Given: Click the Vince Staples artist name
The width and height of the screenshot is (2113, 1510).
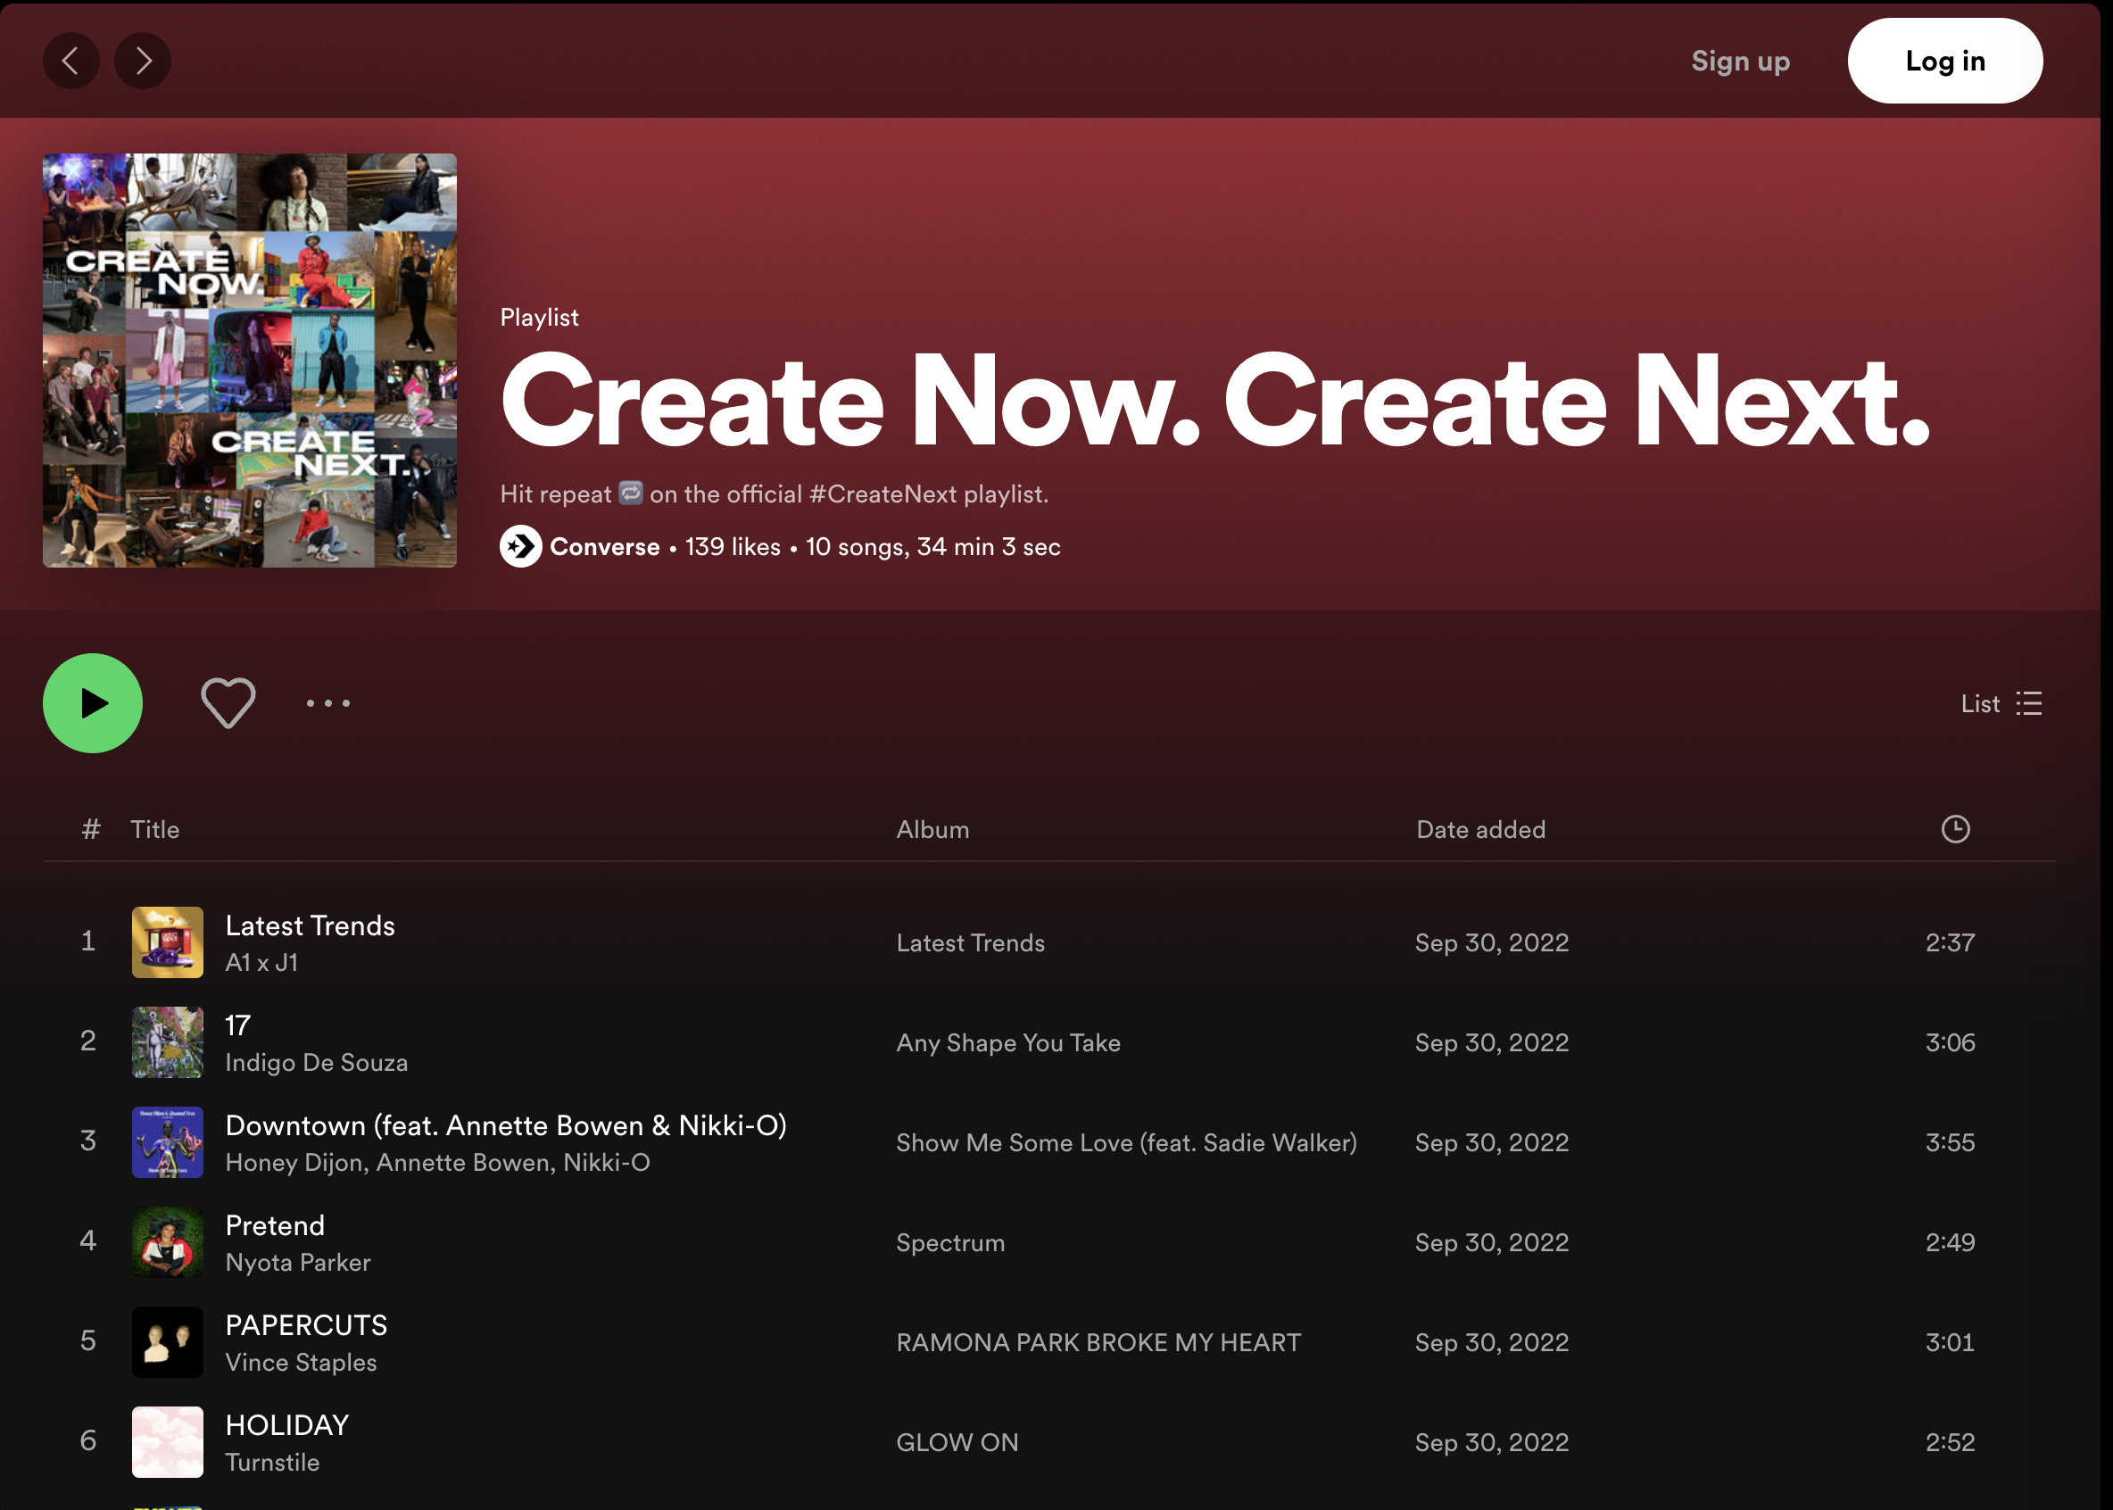Looking at the screenshot, I should click(x=302, y=1362).
